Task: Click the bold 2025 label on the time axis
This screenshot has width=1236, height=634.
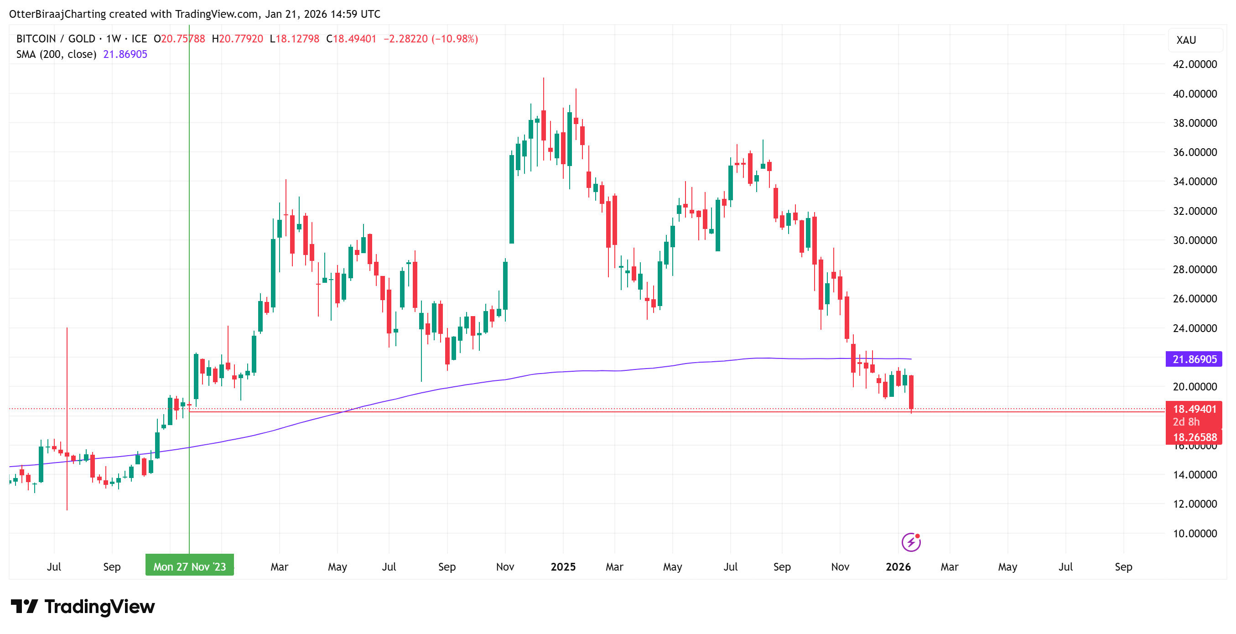Action: pyautogui.click(x=564, y=567)
